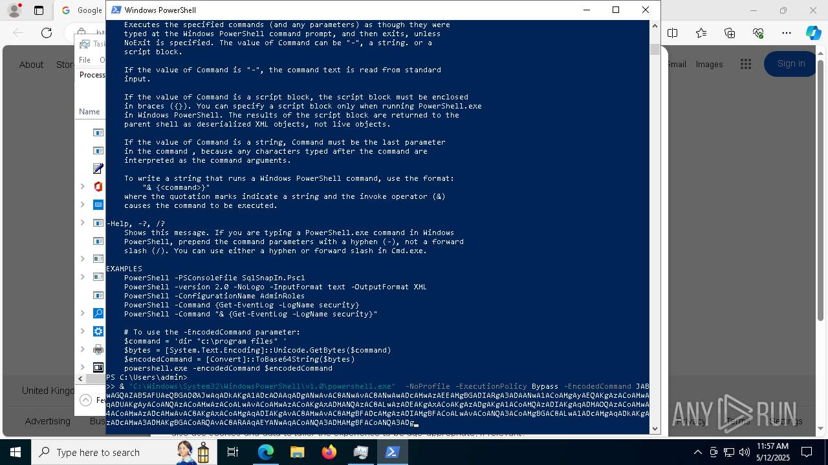Expand the settings gear process row

pos(82,331)
